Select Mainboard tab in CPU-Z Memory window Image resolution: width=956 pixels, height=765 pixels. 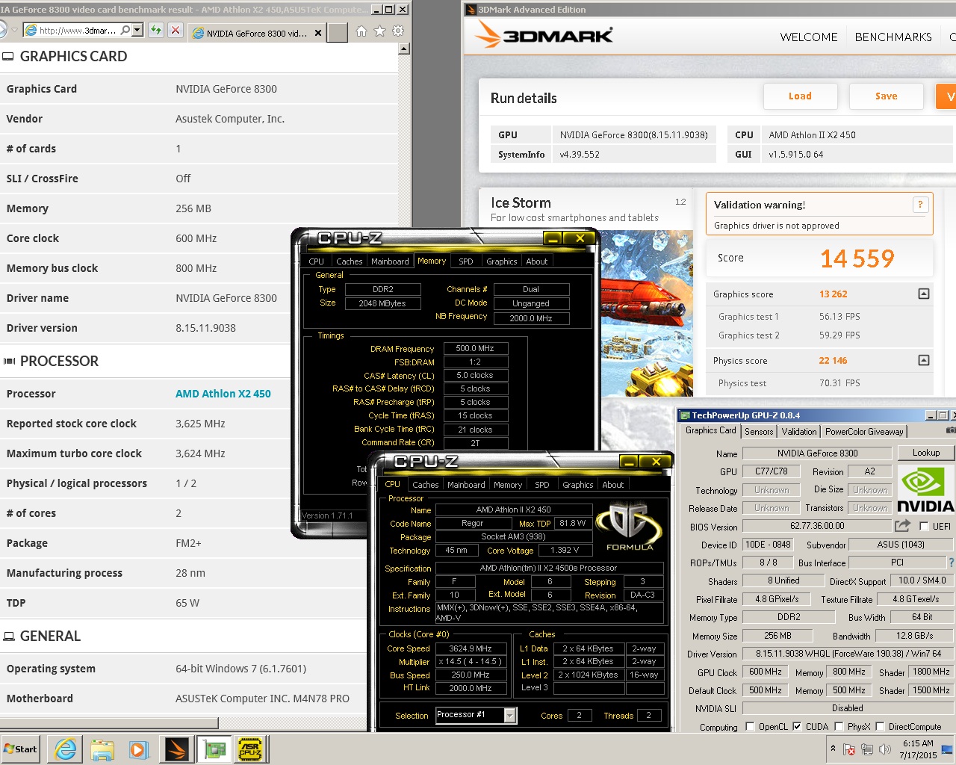390,261
